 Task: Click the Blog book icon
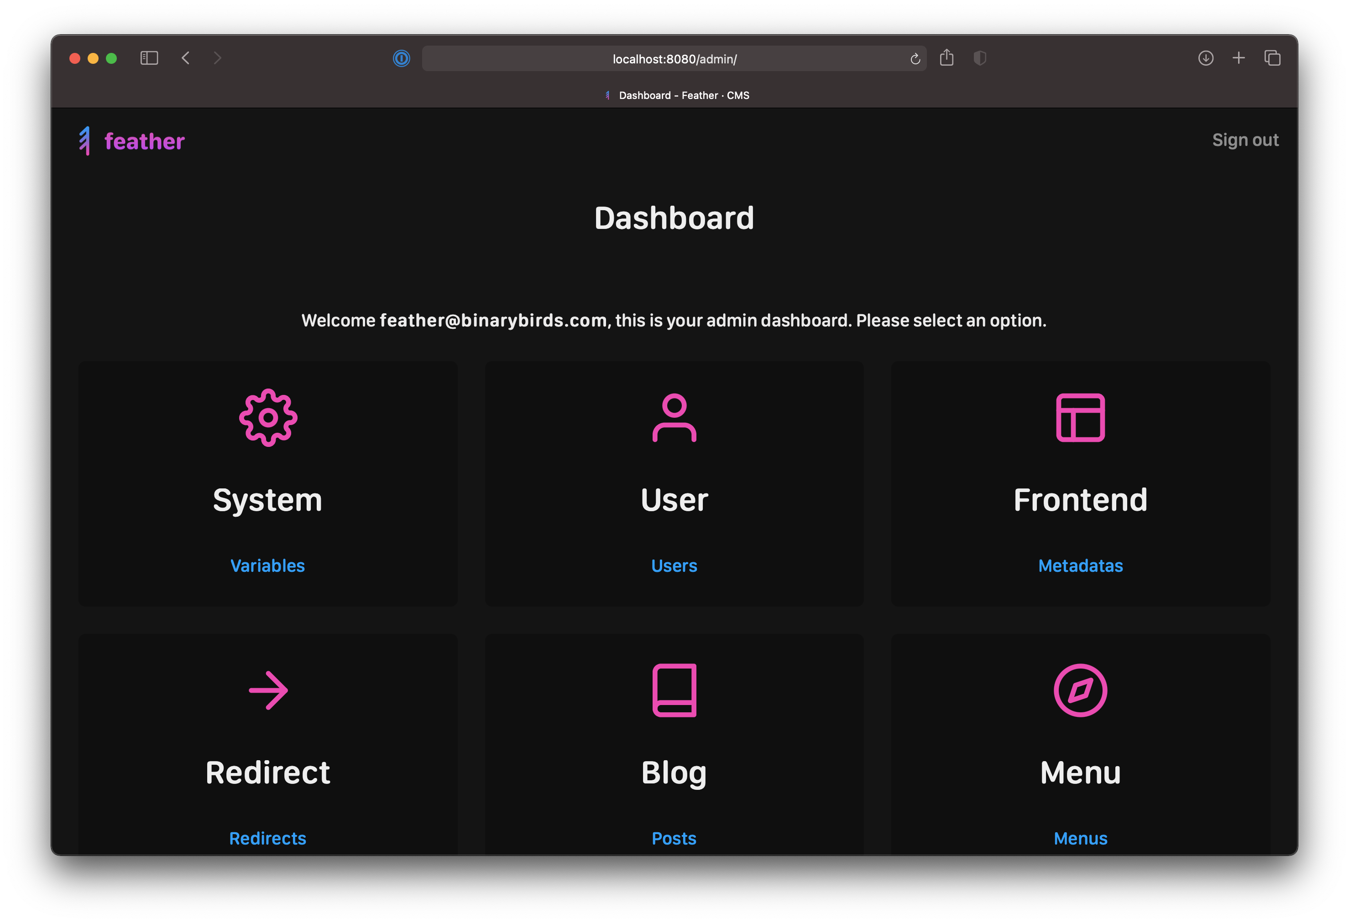click(x=674, y=690)
